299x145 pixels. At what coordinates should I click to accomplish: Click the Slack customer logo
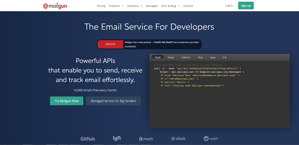pos(179,139)
